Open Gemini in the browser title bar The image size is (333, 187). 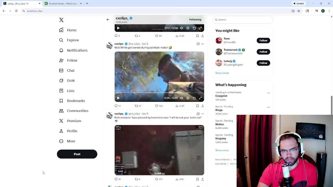(x=298, y=3)
